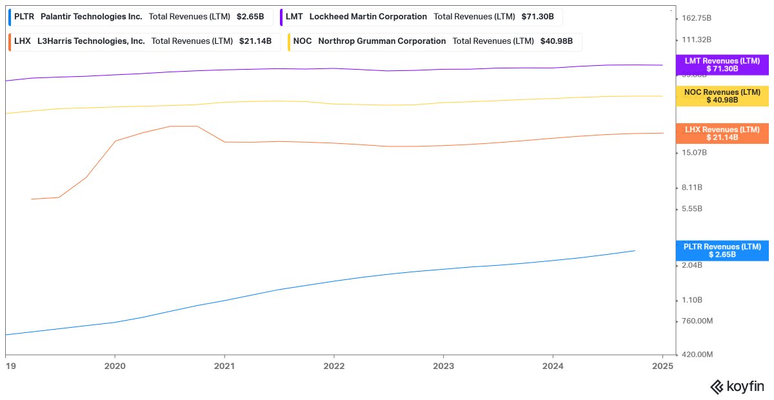Click the PLTR Revenues (LTM) blue tag

pos(722,250)
